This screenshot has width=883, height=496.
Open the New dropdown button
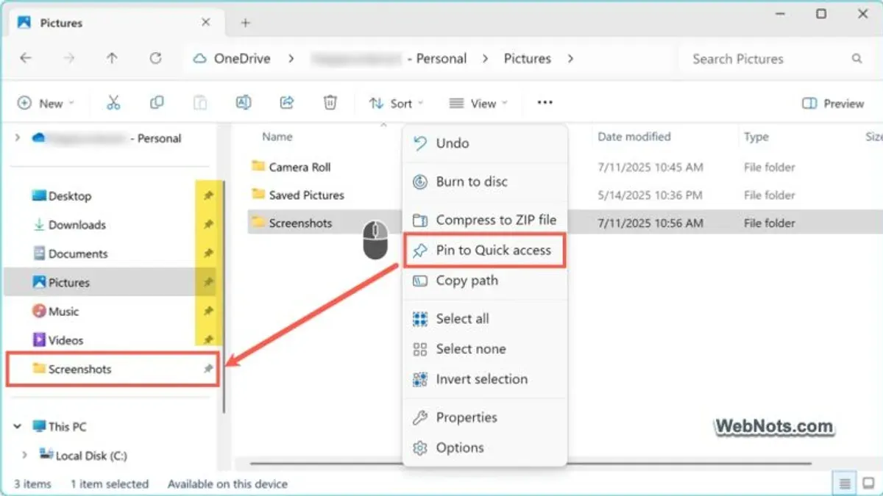click(x=46, y=104)
